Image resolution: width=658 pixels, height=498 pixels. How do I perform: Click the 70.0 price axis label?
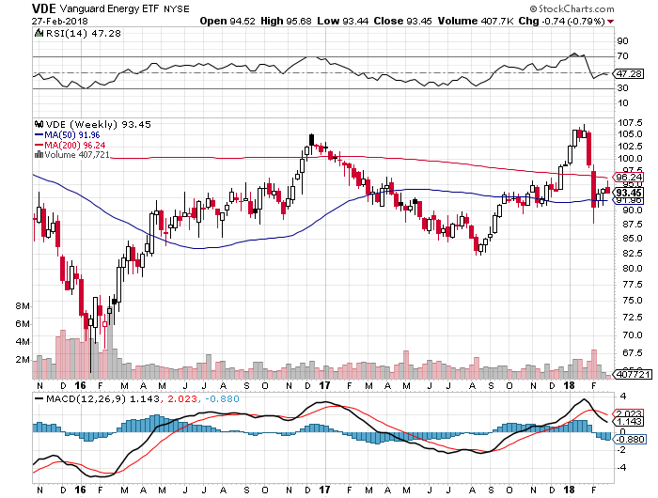click(x=632, y=335)
